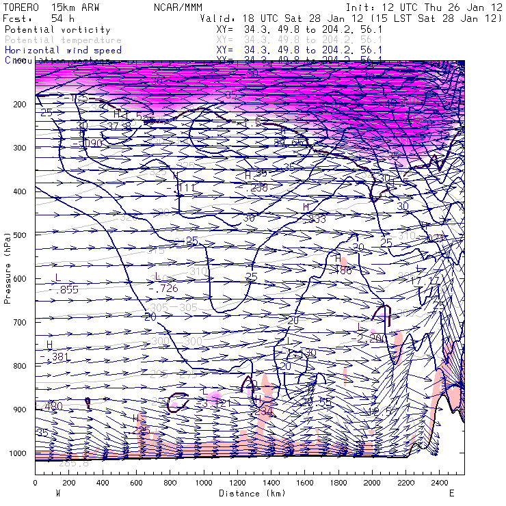Click the 'Distance (km)' axis title
Image resolution: width=506 pixels, height=506 pixels.
click(x=252, y=494)
